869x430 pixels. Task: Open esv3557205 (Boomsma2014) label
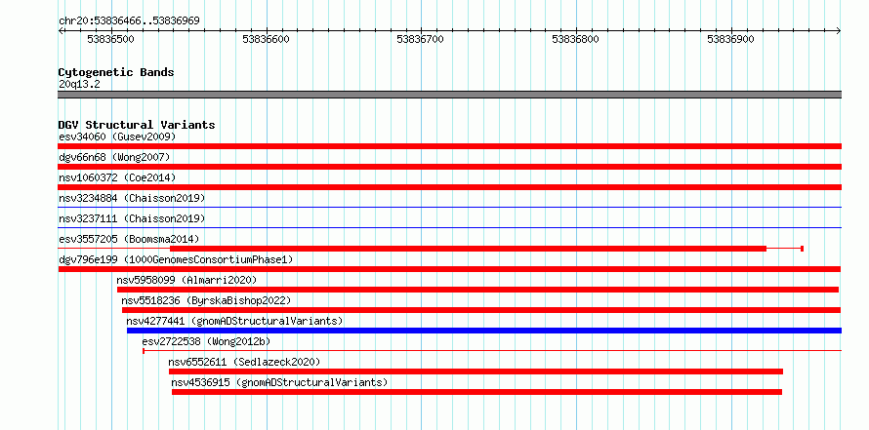(129, 239)
